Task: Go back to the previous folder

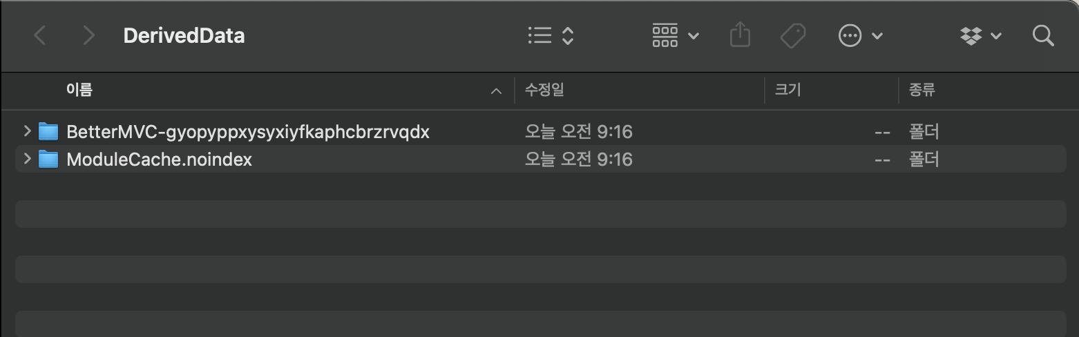Action: click(40, 36)
